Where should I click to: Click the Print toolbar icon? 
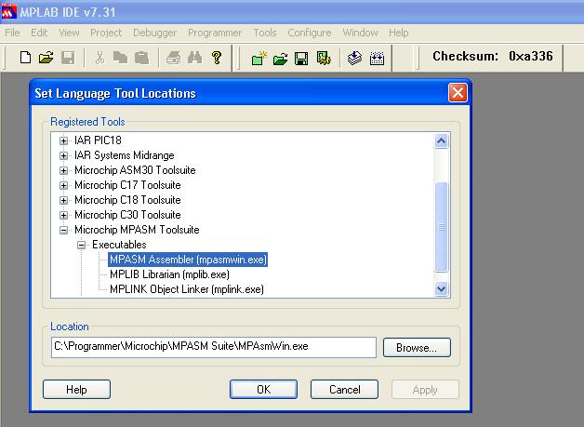click(x=174, y=58)
